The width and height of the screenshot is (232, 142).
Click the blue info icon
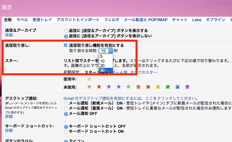(177, 87)
